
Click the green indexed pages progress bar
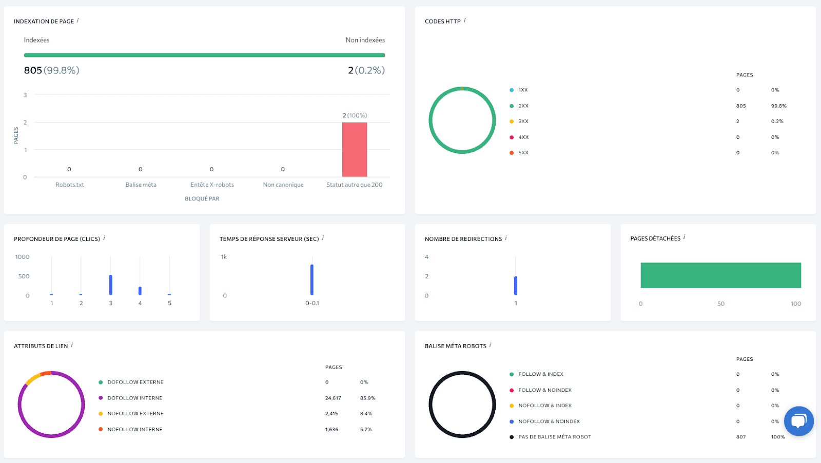pos(204,55)
